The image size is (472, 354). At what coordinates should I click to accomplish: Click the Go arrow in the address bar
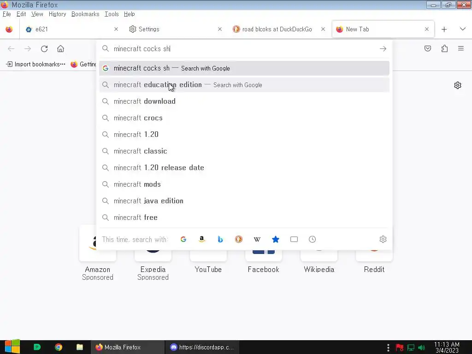point(383,49)
